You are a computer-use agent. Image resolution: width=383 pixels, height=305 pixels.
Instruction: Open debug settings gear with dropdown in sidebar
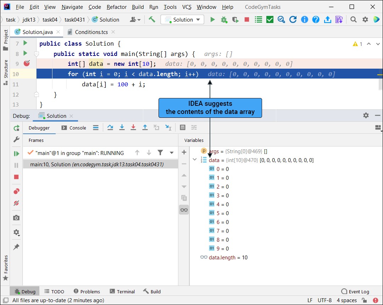coord(16,232)
